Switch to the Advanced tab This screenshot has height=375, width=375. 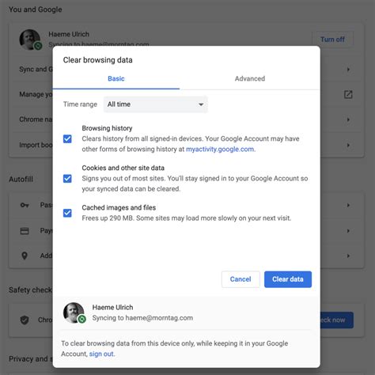(250, 78)
